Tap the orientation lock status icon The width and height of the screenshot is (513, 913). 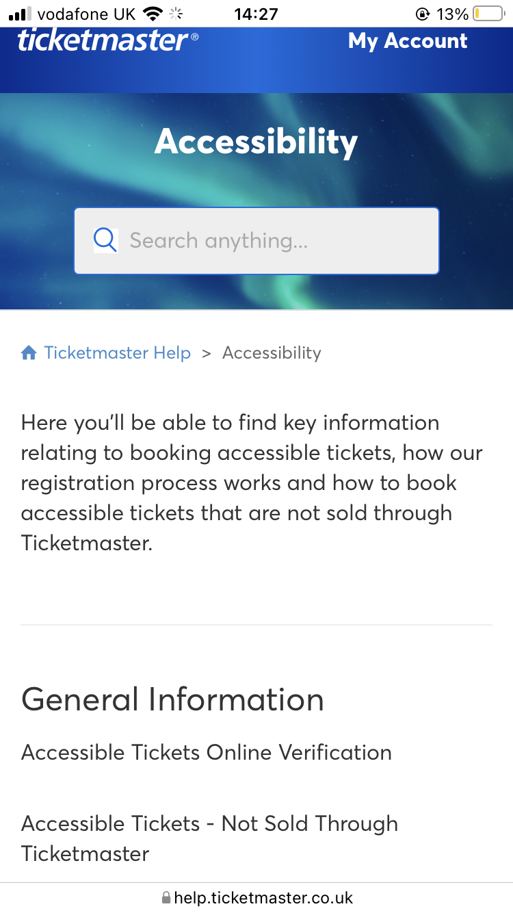point(423,14)
